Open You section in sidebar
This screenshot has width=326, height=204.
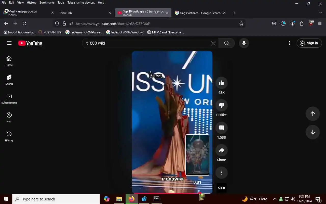(9, 118)
